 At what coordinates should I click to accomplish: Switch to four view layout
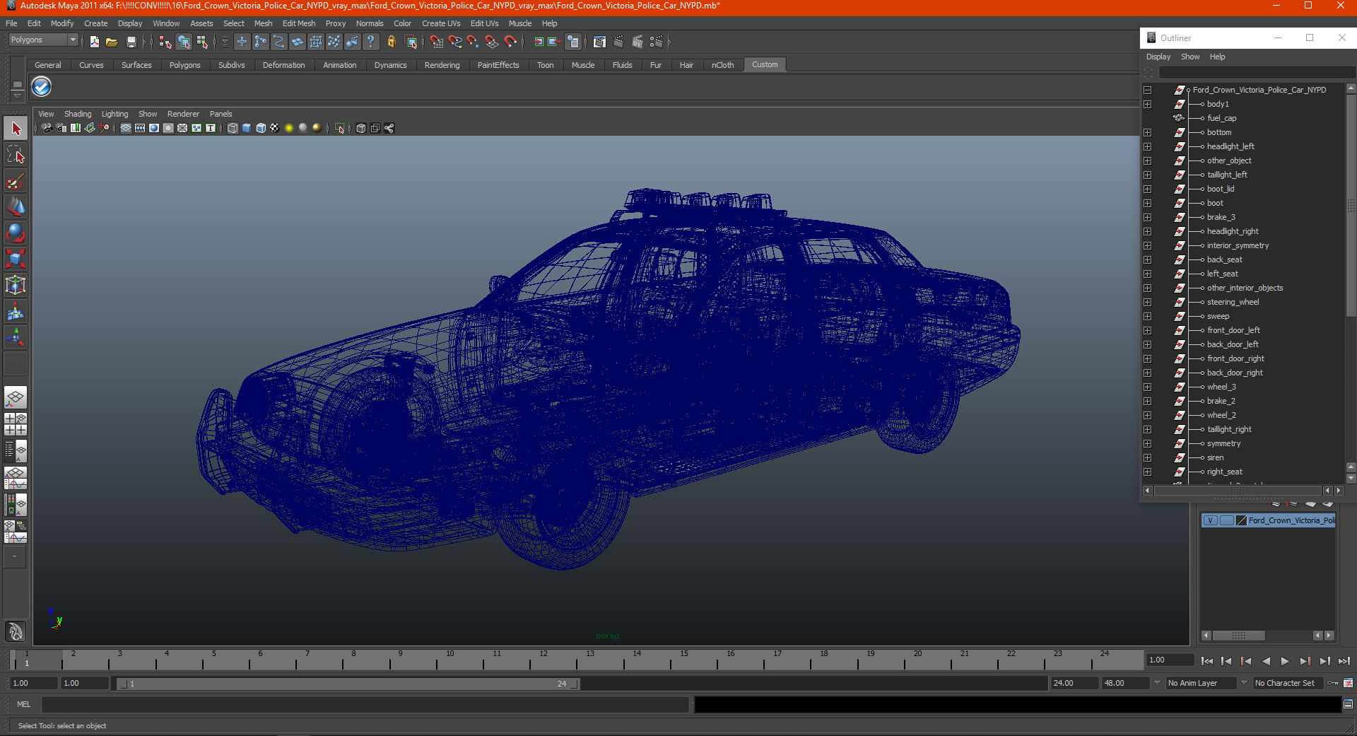[x=16, y=424]
